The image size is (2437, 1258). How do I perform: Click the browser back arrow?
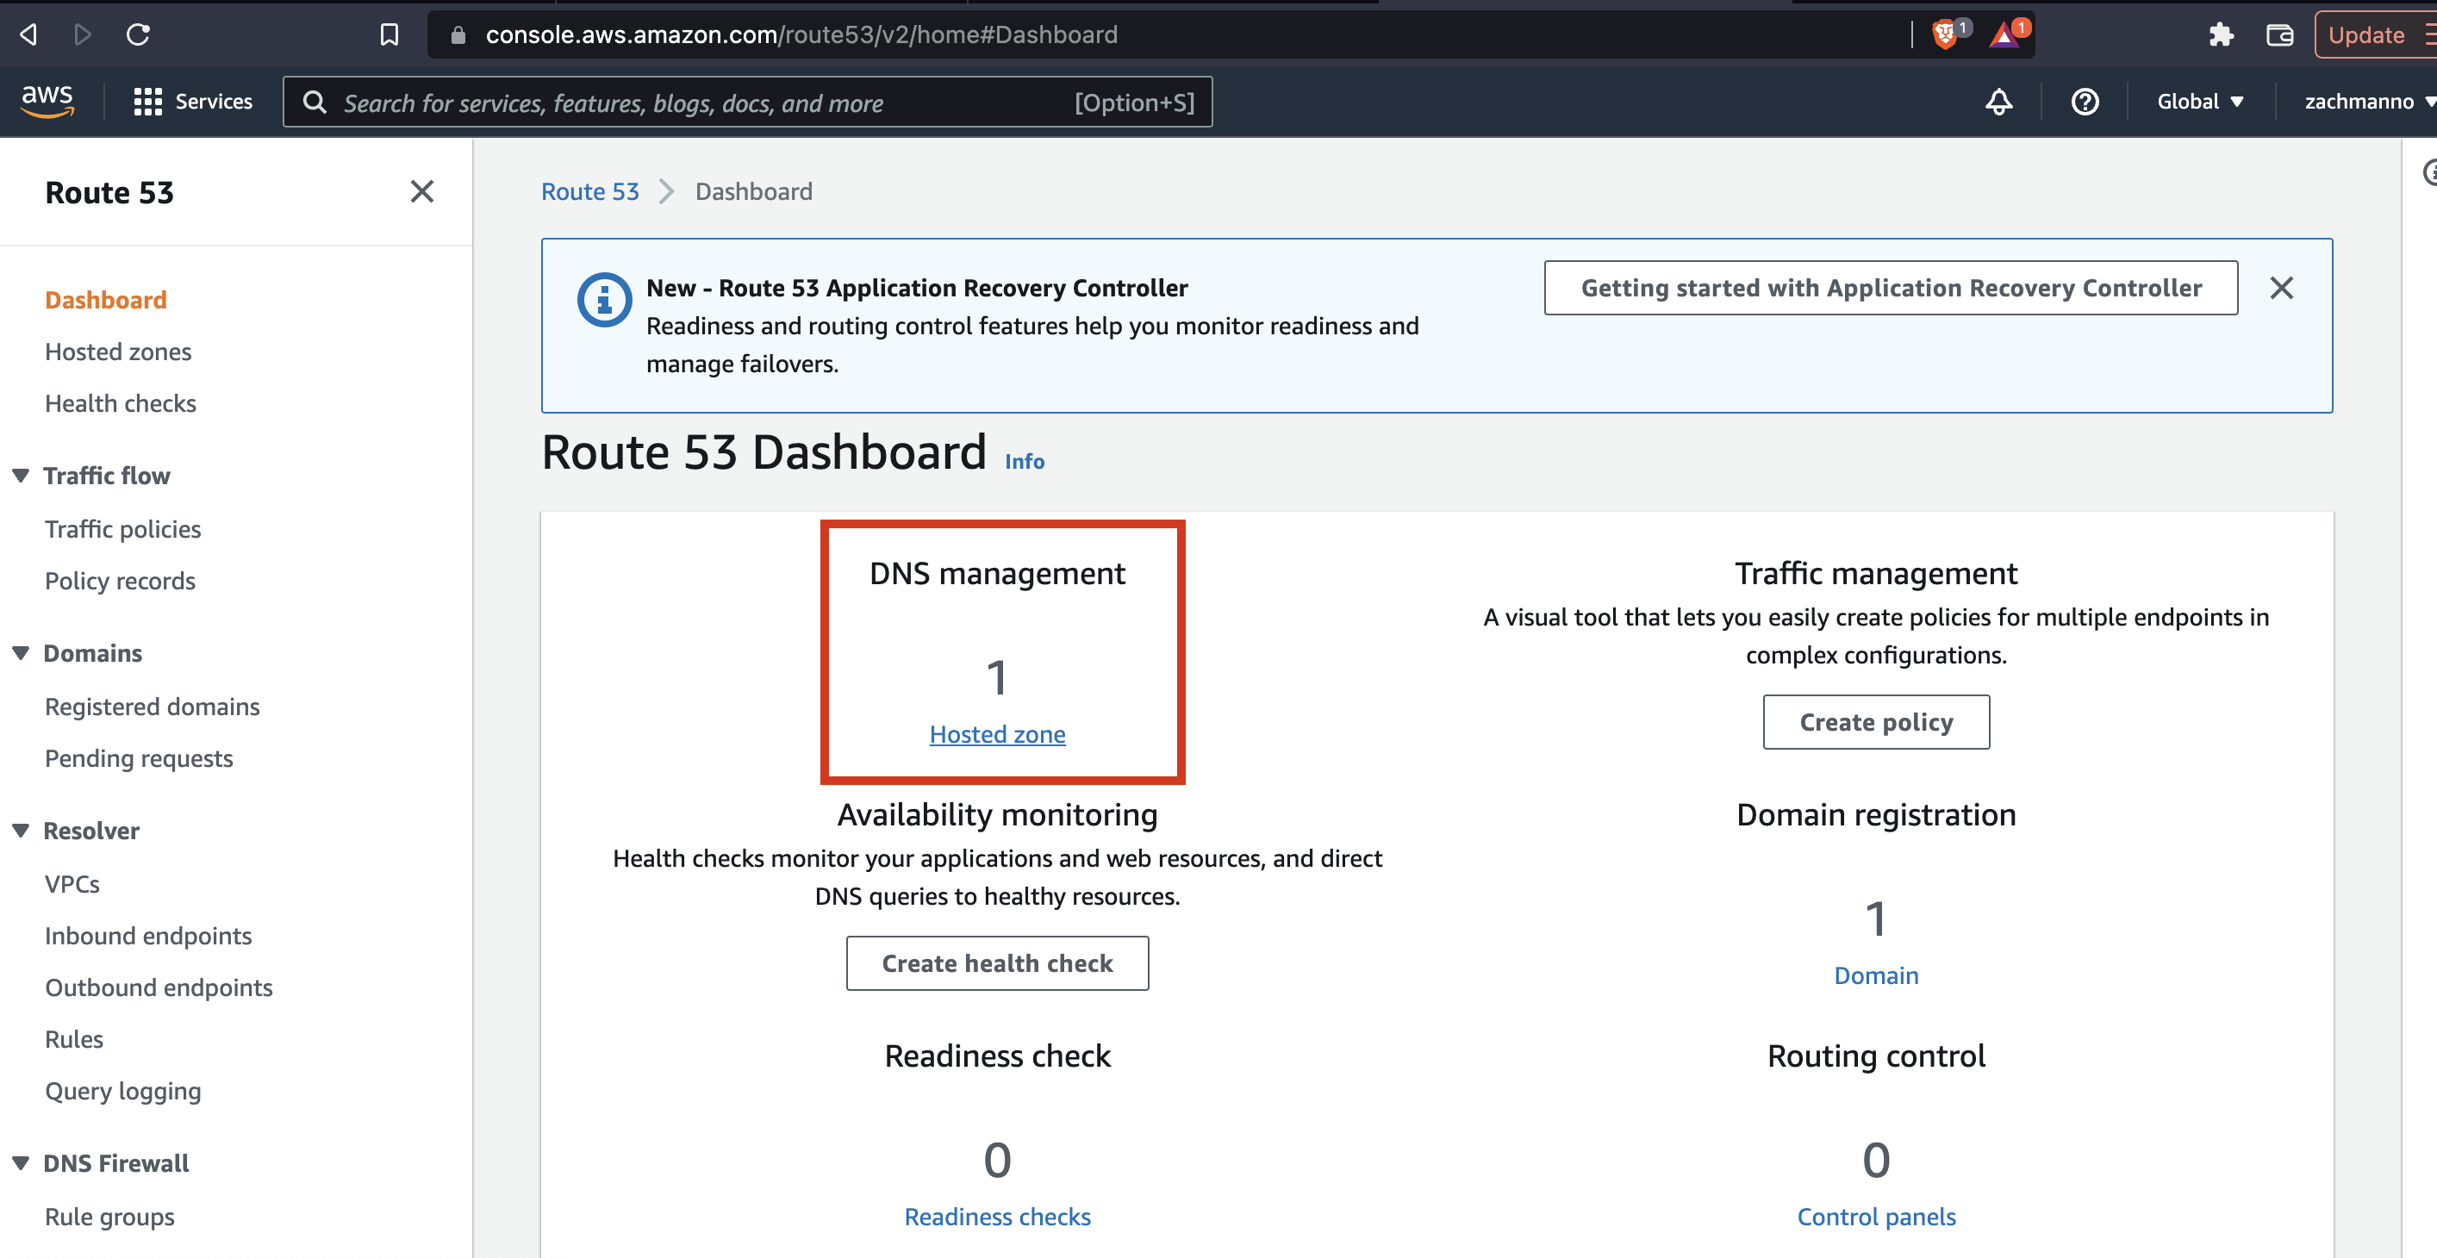click(x=29, y=35)
